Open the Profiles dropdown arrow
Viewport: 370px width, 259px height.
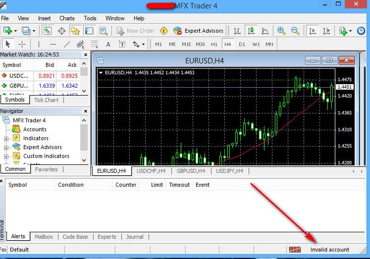(34, 31)
